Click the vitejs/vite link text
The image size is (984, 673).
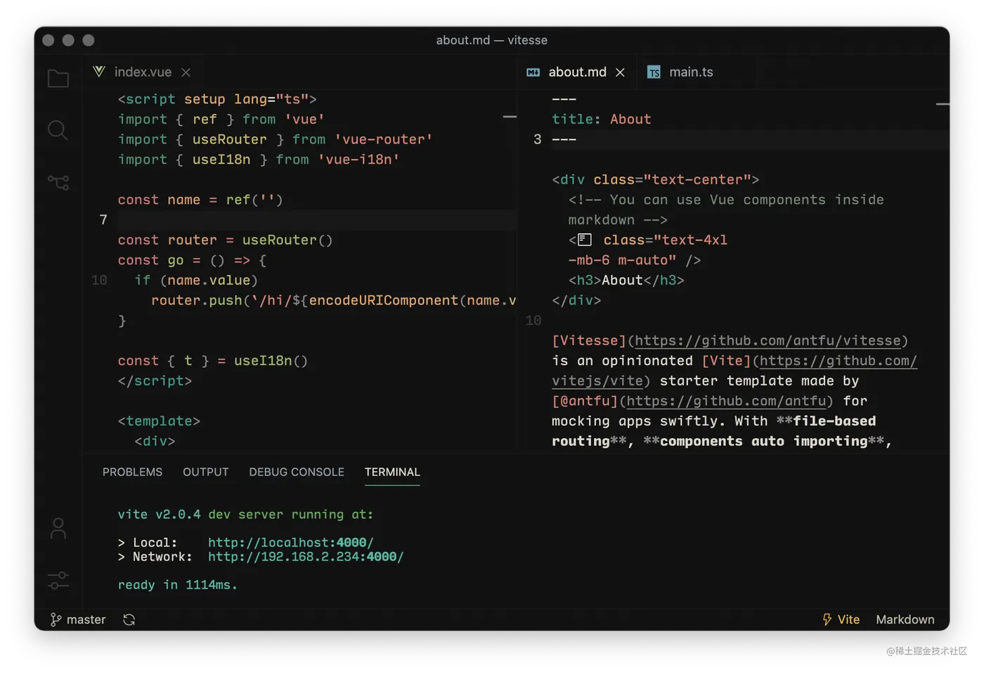point(597,380)
